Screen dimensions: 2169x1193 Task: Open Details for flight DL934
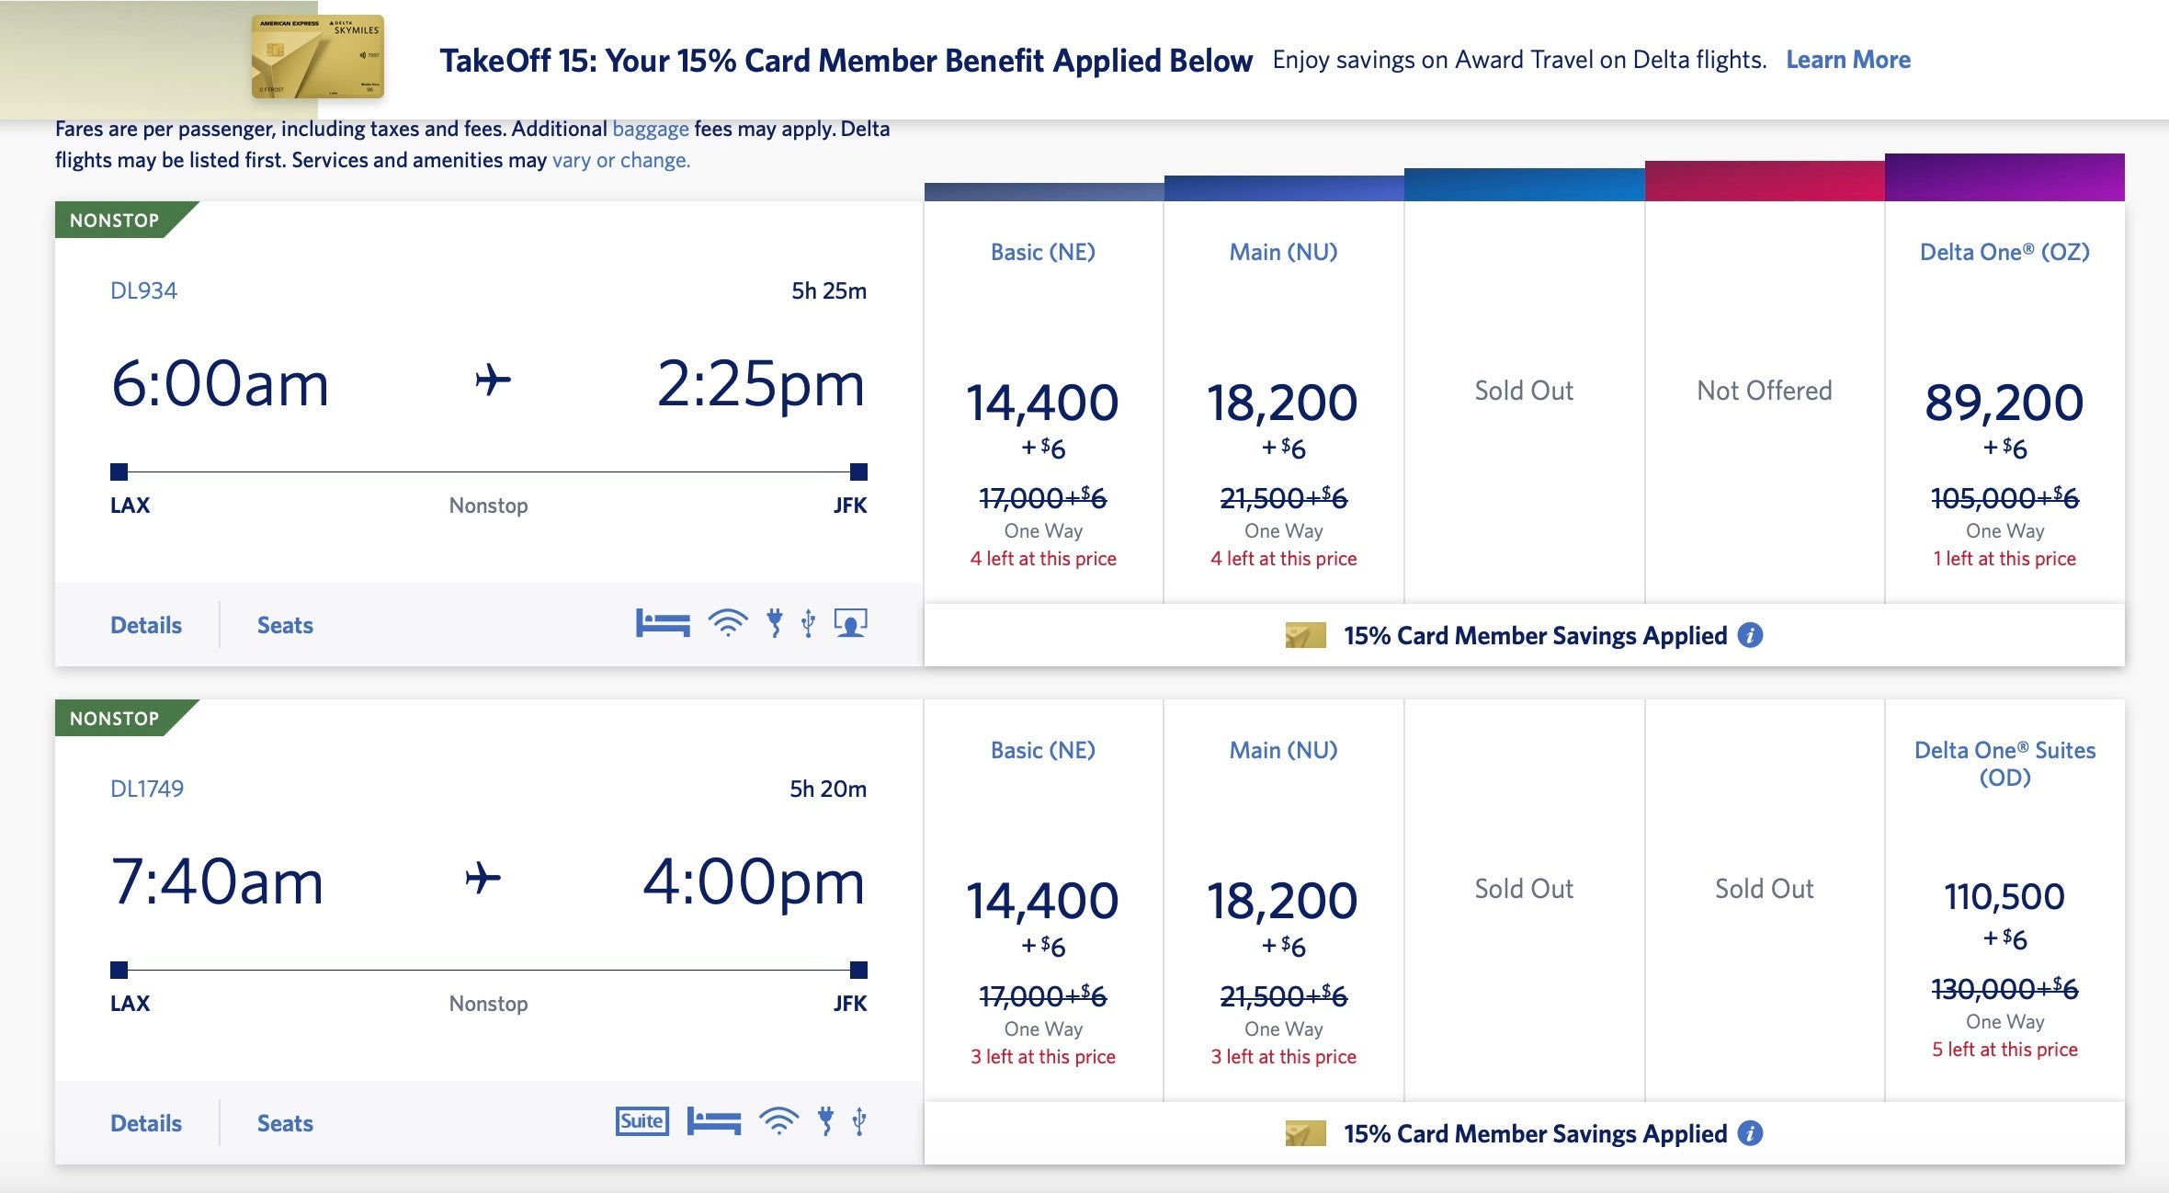146,626
